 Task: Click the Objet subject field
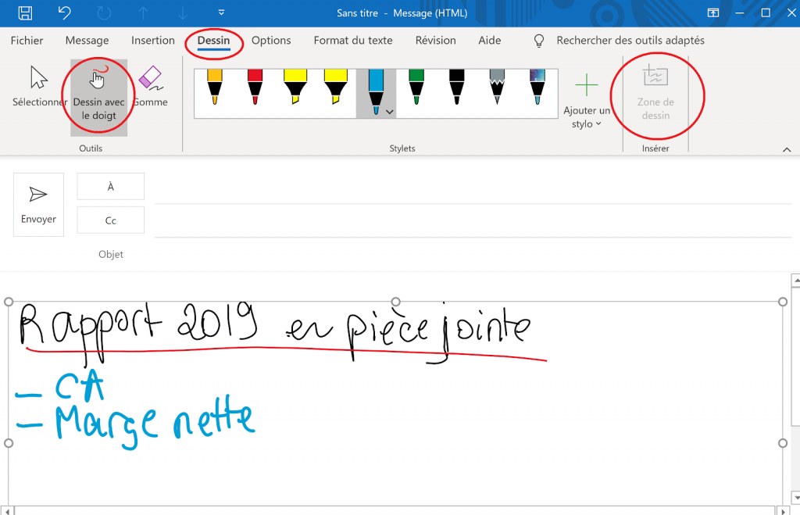(x=473, y=254)
